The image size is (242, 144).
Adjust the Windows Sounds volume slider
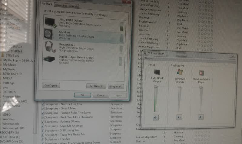point(179,87)
